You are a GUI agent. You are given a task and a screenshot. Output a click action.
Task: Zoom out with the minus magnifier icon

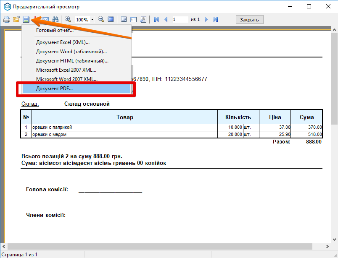point(101,19)
